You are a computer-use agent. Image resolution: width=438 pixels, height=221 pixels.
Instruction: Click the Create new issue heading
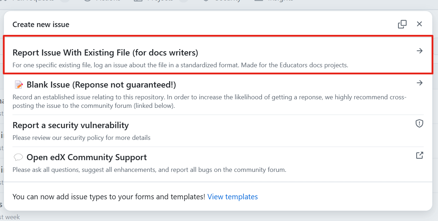click(x=41, y=25)
